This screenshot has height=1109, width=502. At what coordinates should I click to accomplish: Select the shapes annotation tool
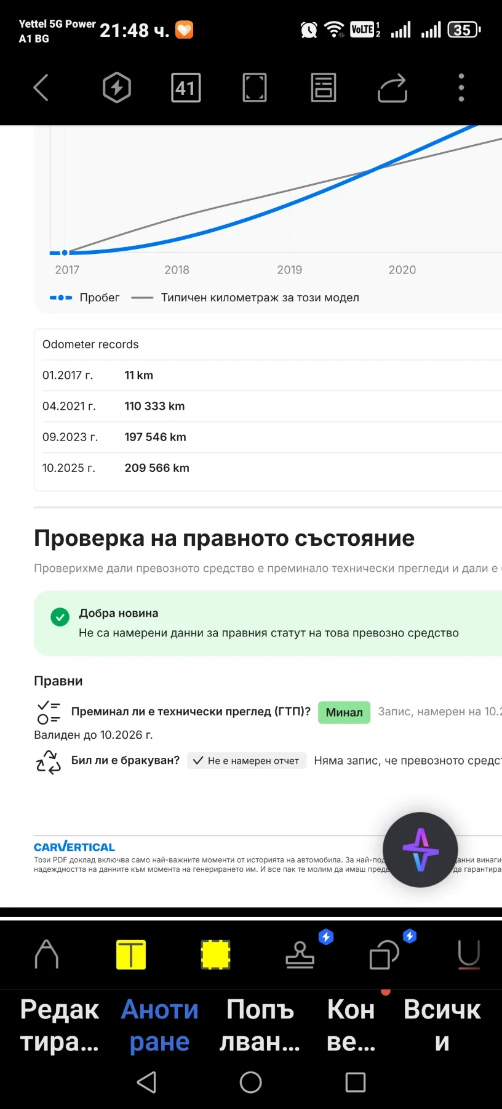click(384, 954)
